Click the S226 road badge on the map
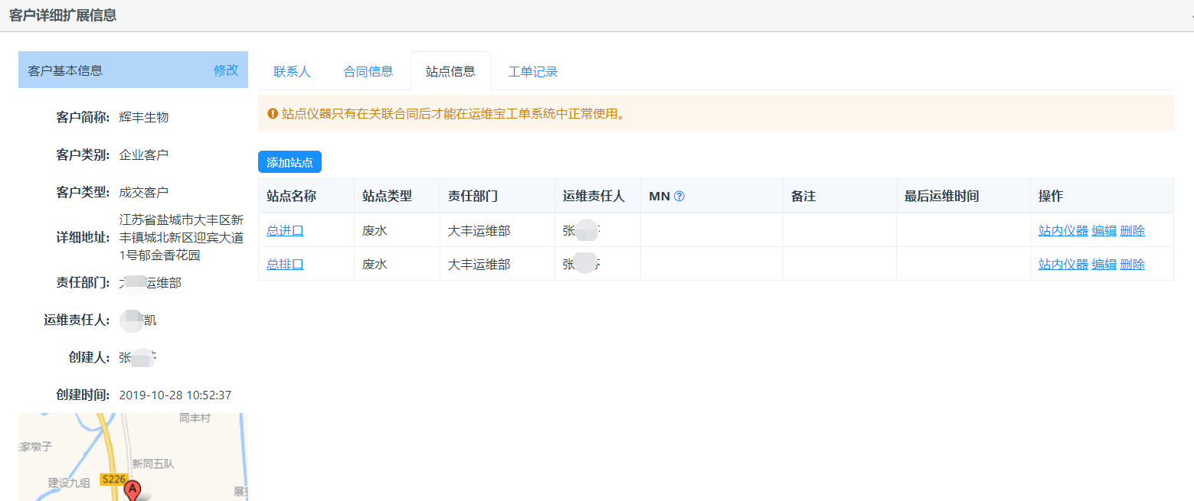Screen dimensions: 1194x501 coord(113,480)
